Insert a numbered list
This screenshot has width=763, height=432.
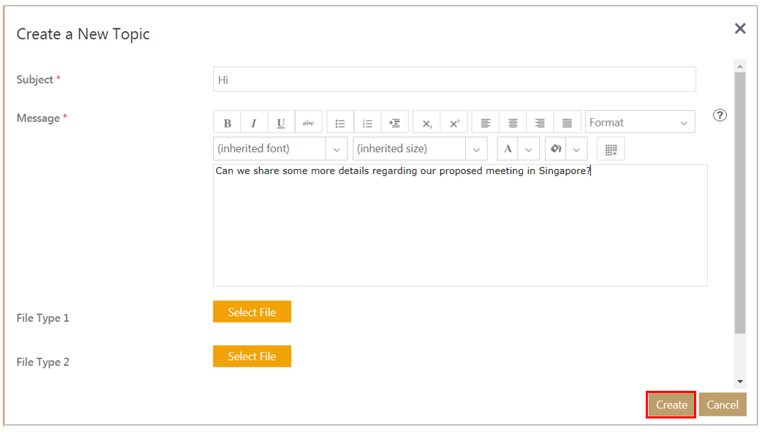[x=367, y=123]
